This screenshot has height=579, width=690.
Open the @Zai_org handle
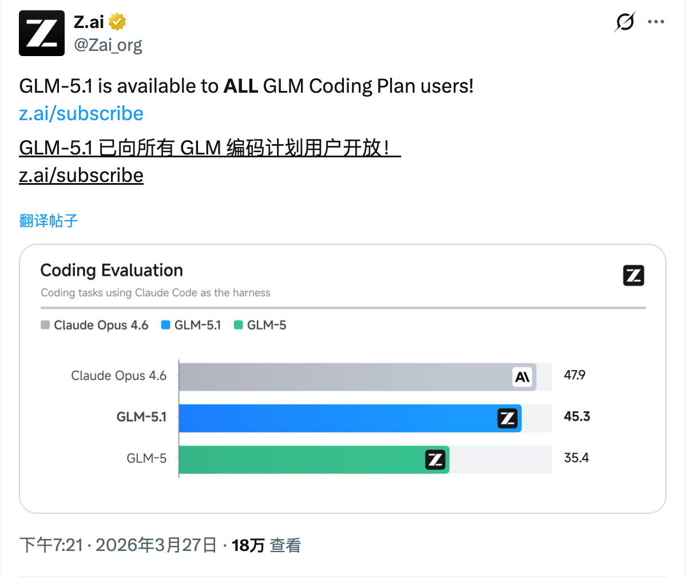[108, 45]
